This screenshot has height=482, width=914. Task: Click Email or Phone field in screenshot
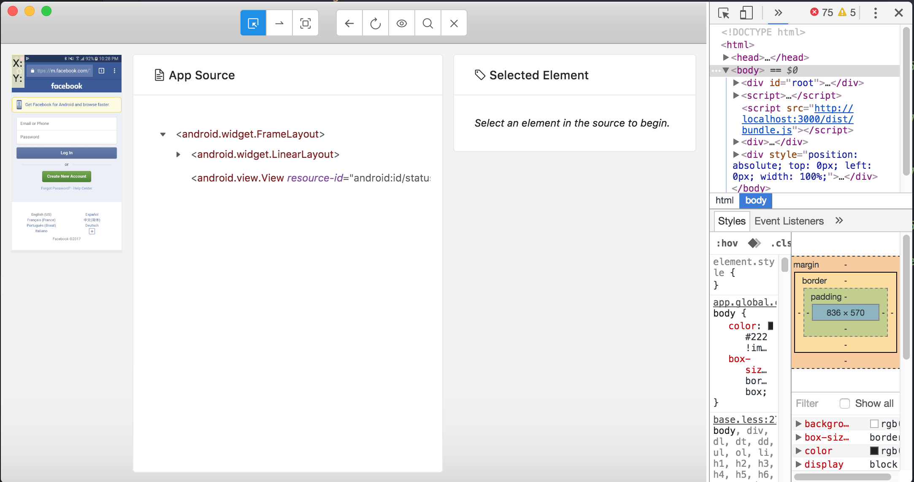point(67,124)
